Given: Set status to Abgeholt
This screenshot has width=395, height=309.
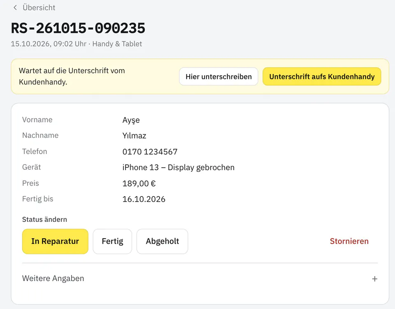Looking at the screenshot, I should click(162, 241).
